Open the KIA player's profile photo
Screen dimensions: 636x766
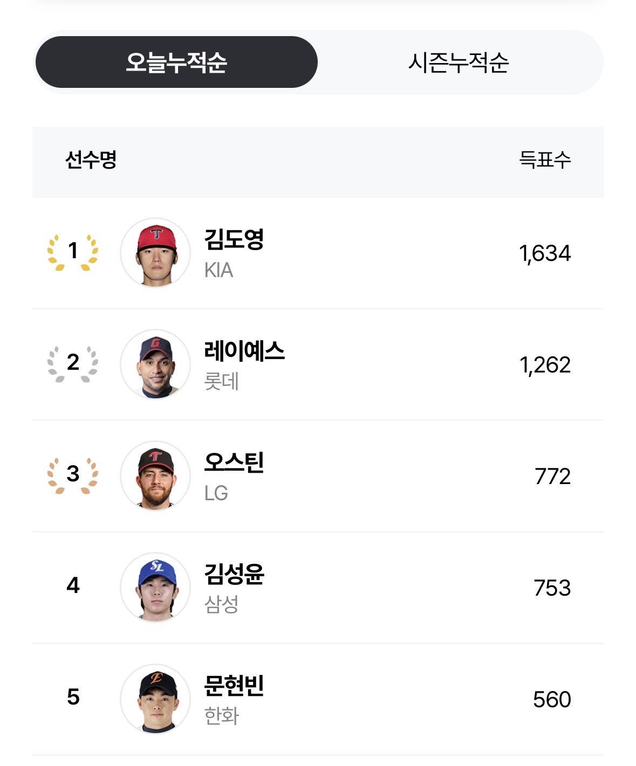coord(155,252)
